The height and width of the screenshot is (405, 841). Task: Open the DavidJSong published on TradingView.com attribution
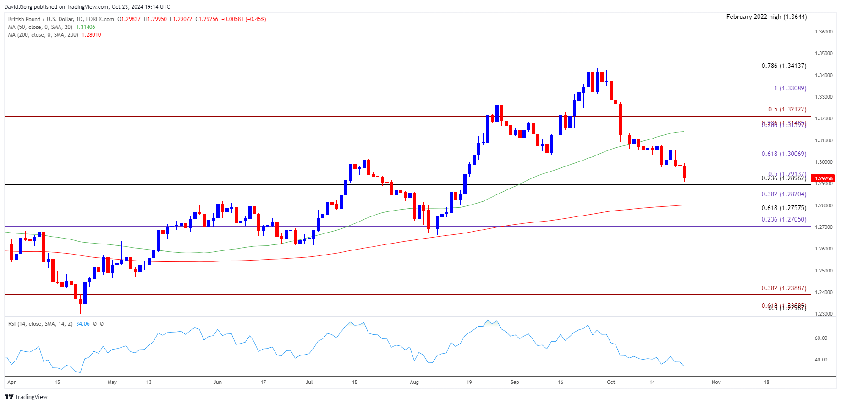87,6
